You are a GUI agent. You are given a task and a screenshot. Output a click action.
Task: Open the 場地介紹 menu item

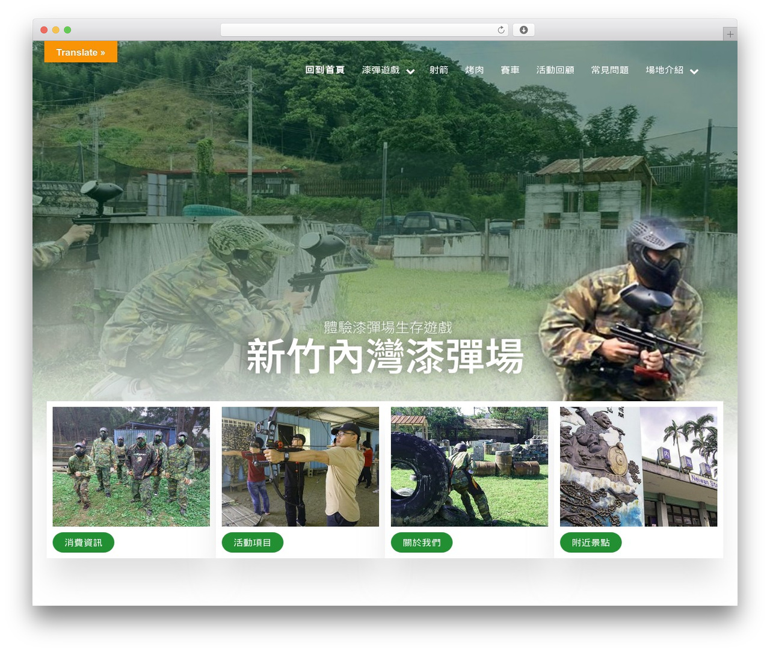tap(665, 70)
